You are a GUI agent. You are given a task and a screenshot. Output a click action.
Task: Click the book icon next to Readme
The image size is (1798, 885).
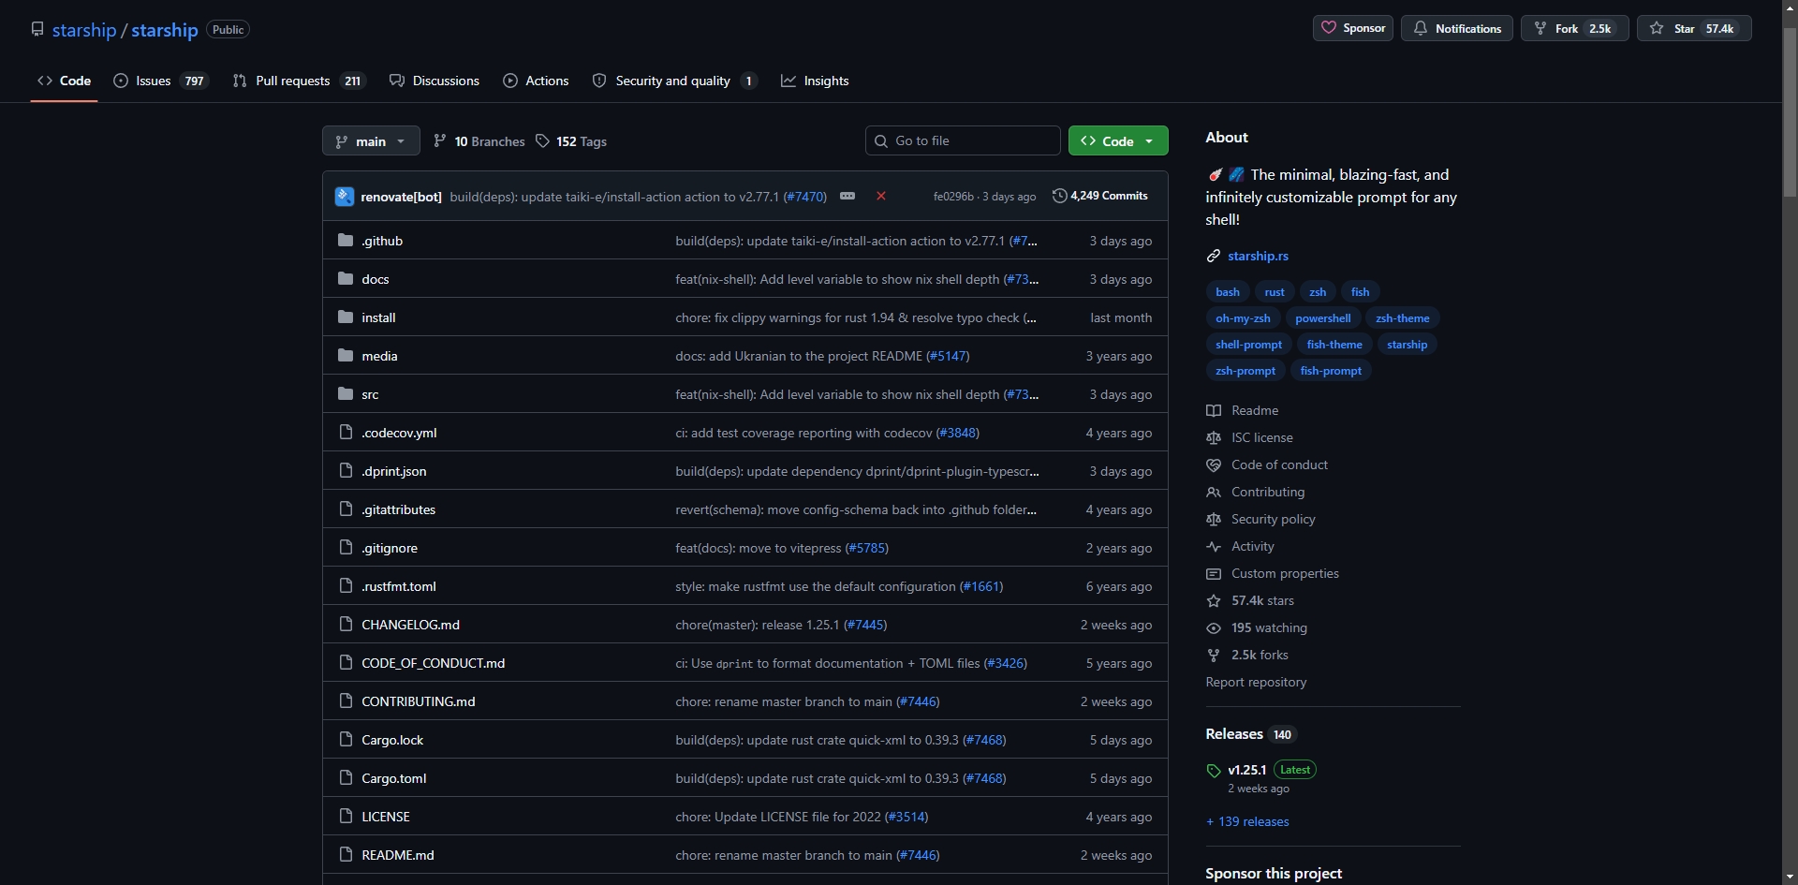coord(1214,410)
